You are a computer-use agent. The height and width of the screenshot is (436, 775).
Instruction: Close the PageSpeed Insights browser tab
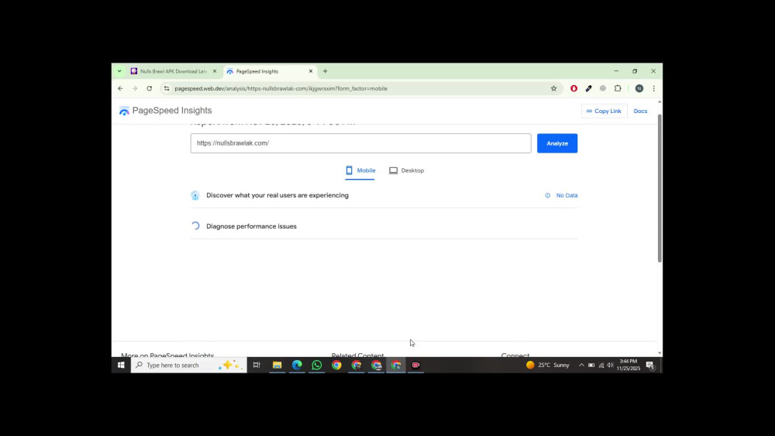point(311,71)
